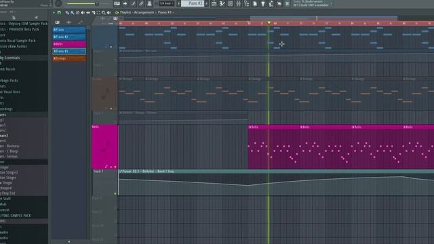Open the Mixer view button
434x244 pixels.
point(238,3)
